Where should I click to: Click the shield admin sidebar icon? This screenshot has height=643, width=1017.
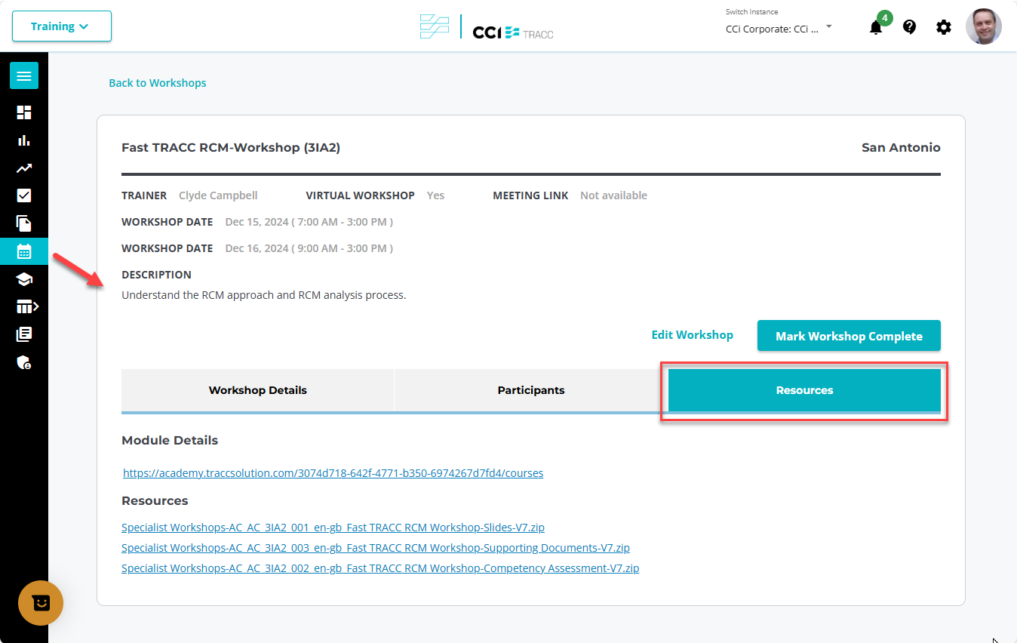point(24,362)
